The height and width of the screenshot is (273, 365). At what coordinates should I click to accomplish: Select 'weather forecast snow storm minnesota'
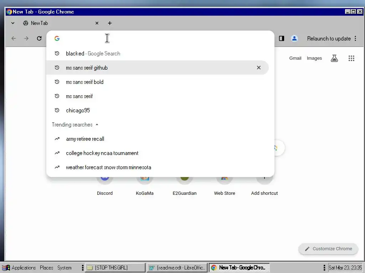tap(157, 167)
